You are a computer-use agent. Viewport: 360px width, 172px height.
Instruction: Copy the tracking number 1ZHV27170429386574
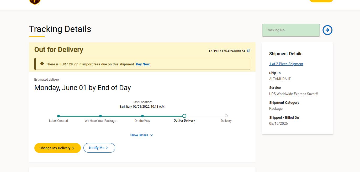pos(249,51)
